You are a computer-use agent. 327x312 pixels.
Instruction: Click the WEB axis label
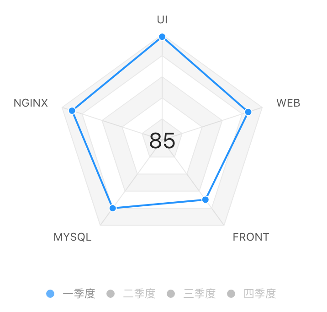[288, 103]
